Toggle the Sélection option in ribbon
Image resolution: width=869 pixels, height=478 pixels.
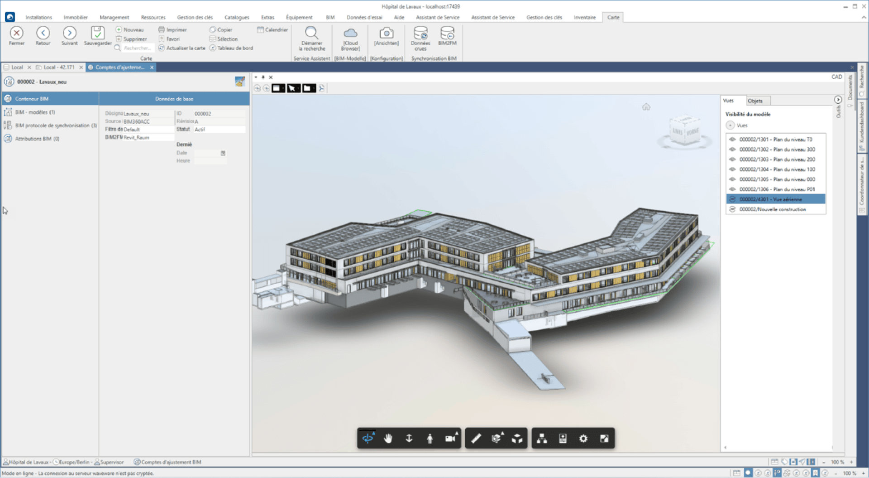tap(224, 39)
